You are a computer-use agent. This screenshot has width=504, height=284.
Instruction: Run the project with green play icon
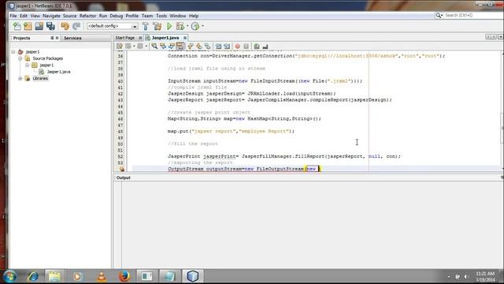pyautogui.click(x=169, y=26)
